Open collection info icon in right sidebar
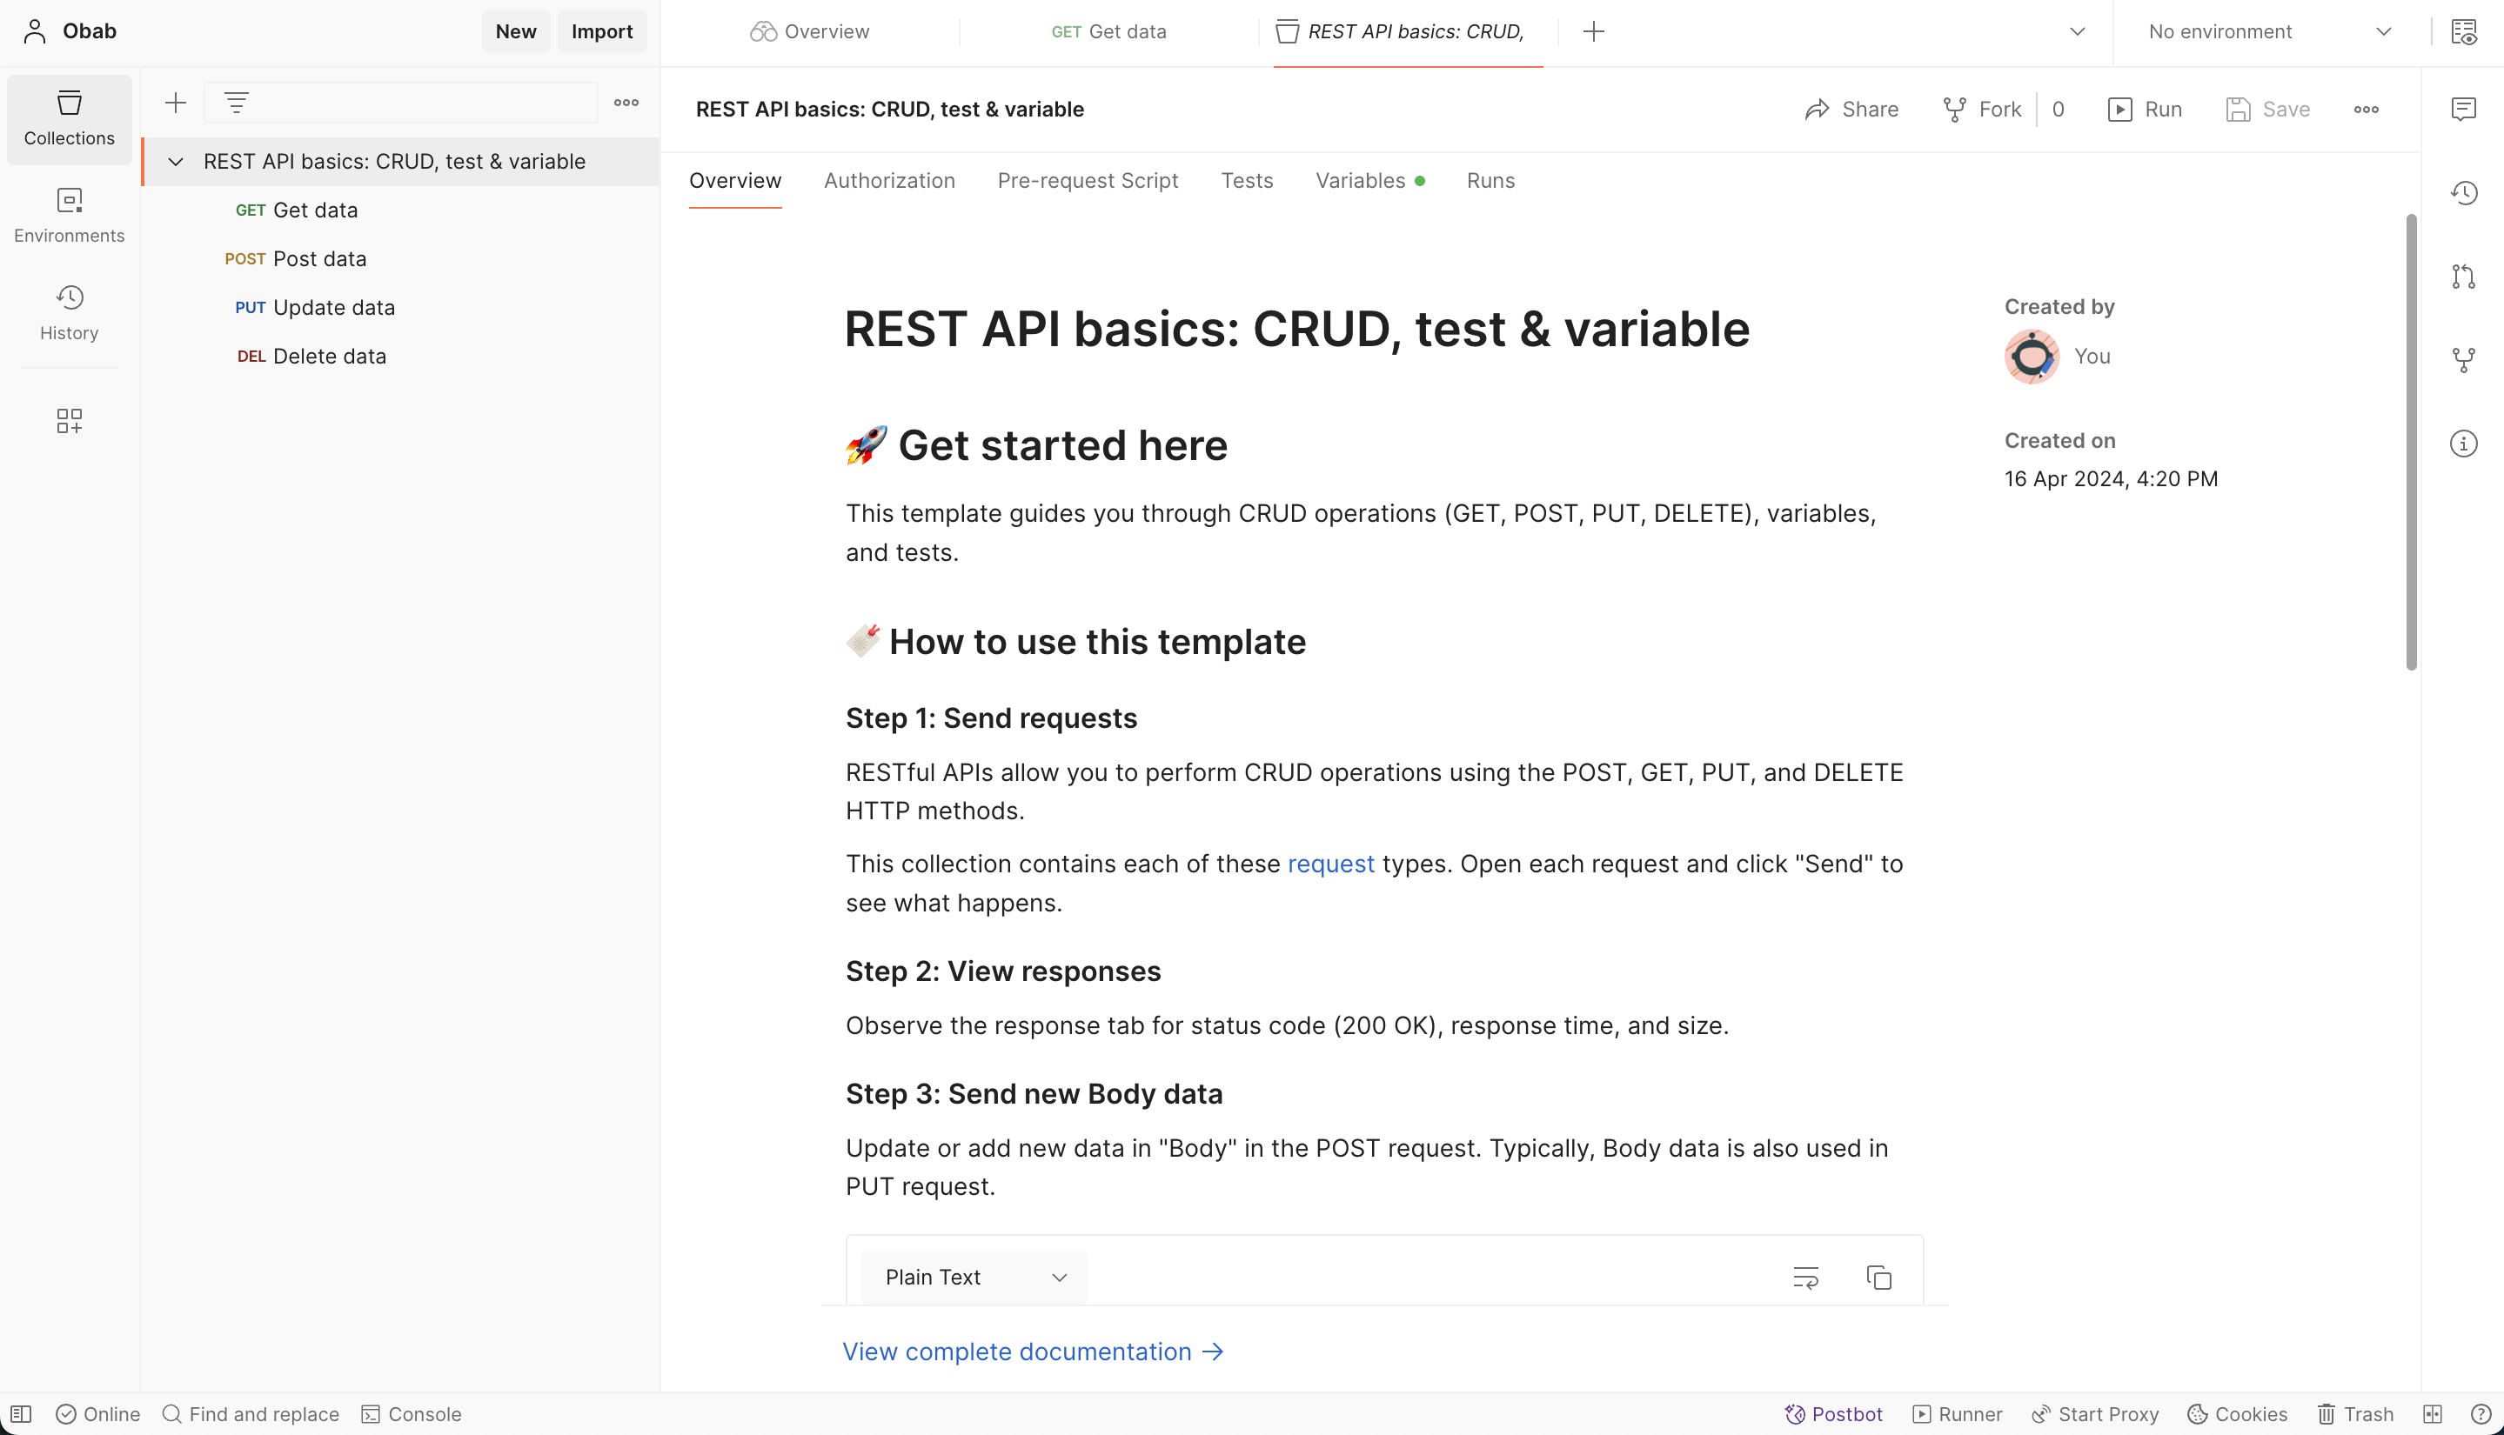The height and width of the screenshot is (1435, 2504). 2462,444
